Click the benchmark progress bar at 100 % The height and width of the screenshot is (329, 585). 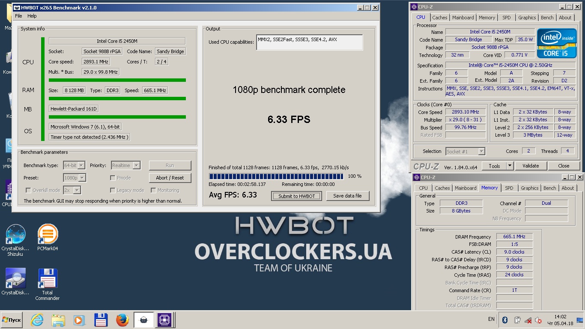[276, 176]
